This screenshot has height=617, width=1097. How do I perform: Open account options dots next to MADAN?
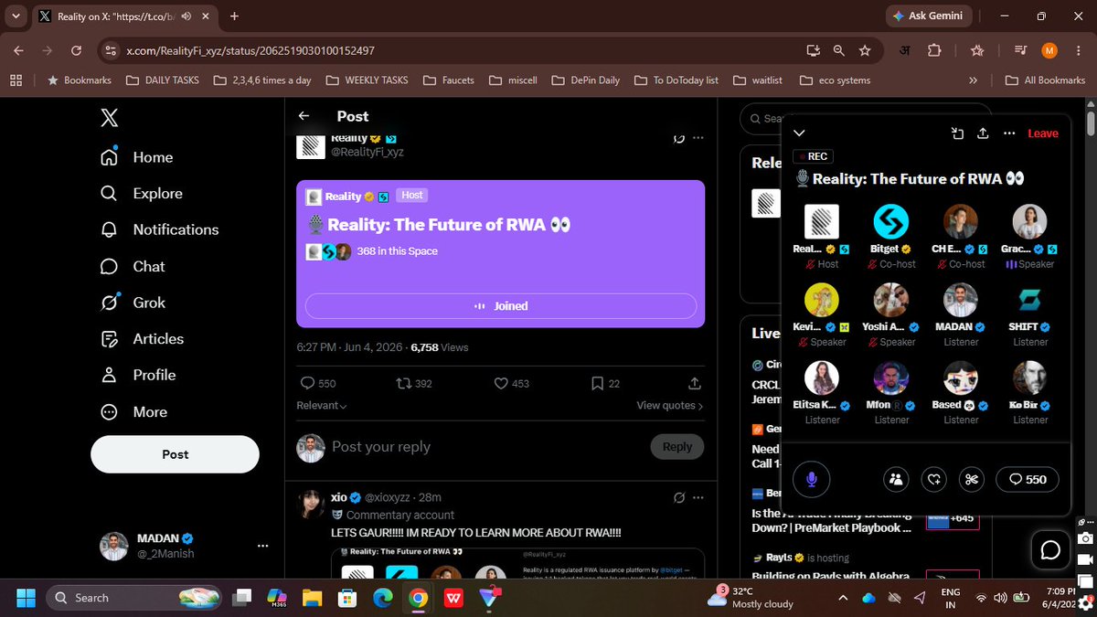tap(262, 546)
